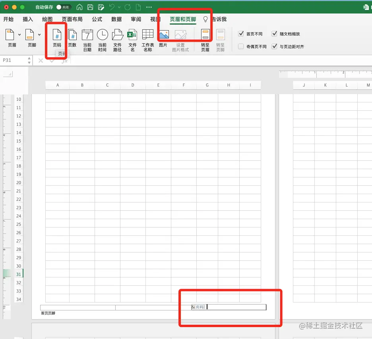Viewport: 372px width, 339px height.
Task: Cancel formula entry with X icon
Action: click(41, 61)
